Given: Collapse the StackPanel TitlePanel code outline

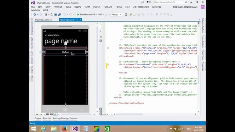Looking at the screenshot, I should [108, 48].
